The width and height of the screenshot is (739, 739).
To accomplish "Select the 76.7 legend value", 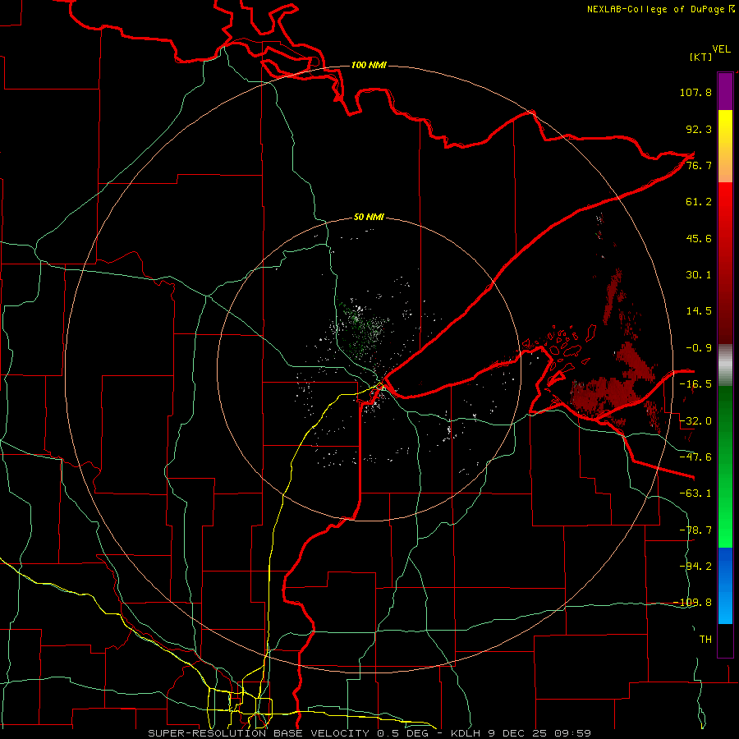I will pos(699,165).
